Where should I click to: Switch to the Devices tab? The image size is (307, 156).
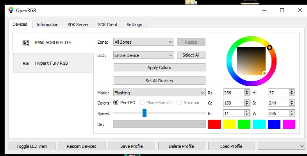point(20,24)
